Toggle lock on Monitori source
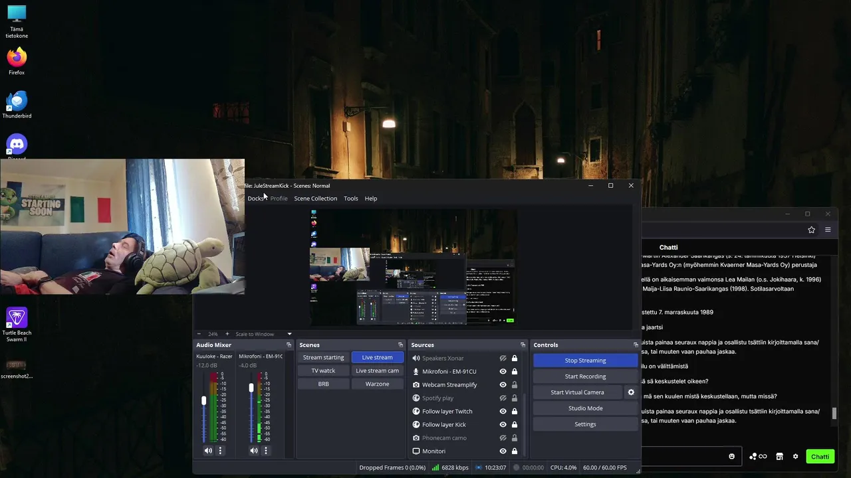 [x=514, y=451]
